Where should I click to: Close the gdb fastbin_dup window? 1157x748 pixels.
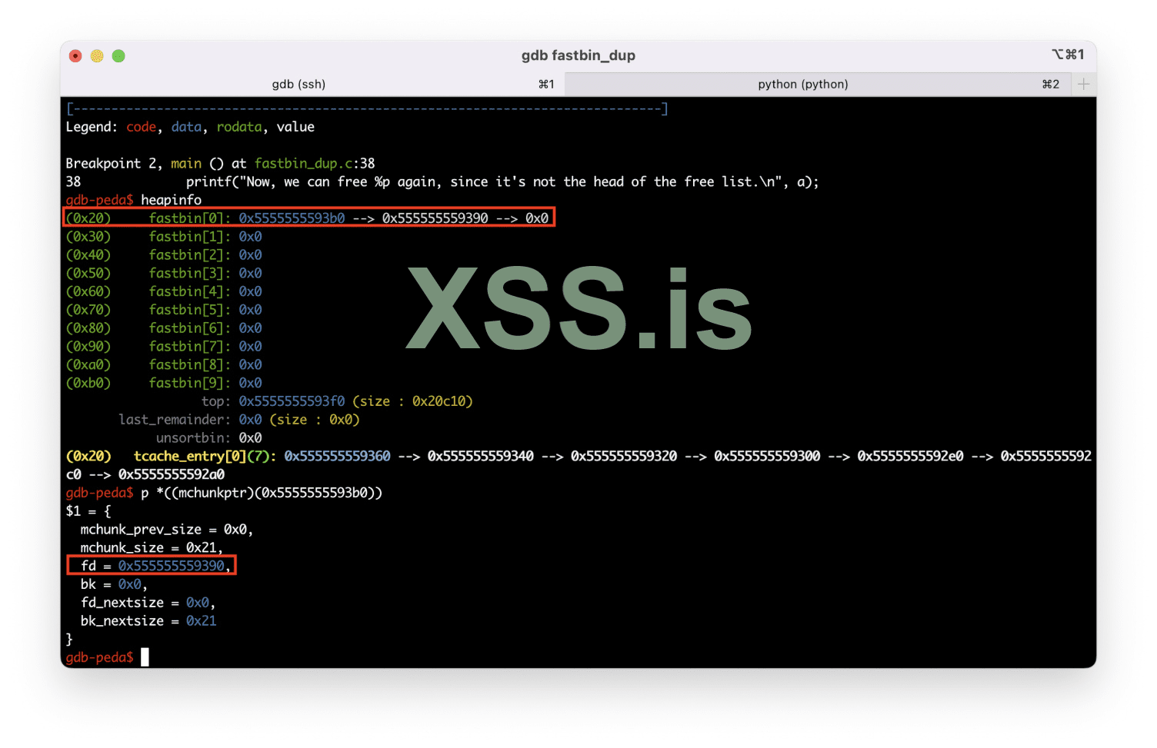tap(75, 56)
